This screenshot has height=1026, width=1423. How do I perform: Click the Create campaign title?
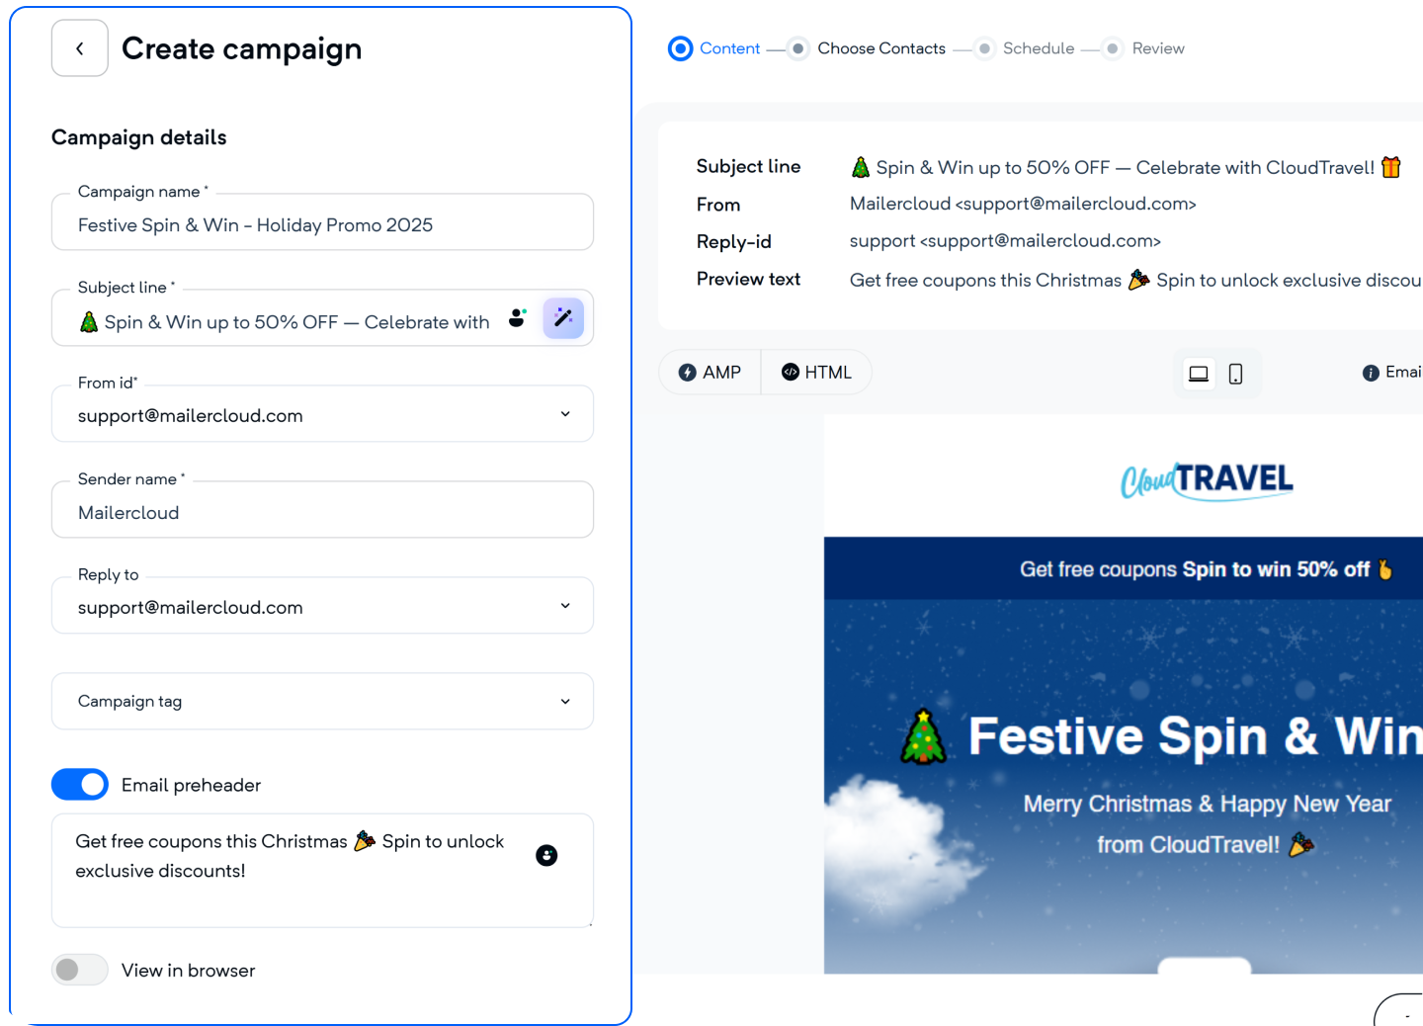(x=242, y=48)
